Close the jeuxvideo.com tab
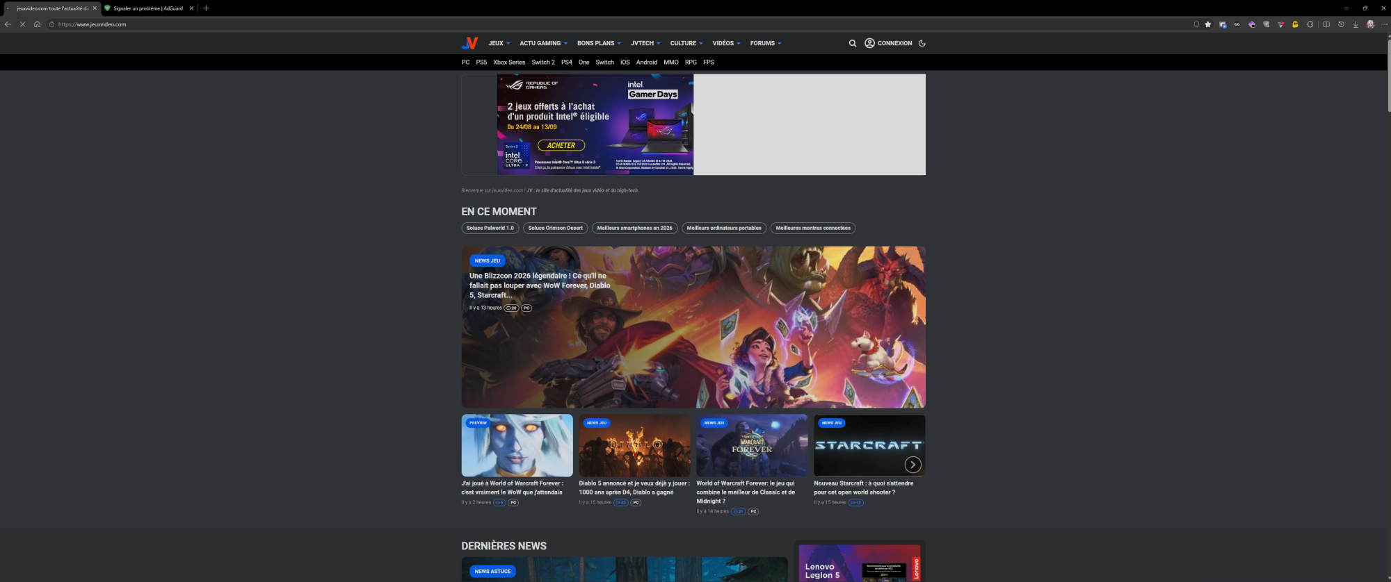This screenshot has width=1391, height=582. [x=95, y=8]
